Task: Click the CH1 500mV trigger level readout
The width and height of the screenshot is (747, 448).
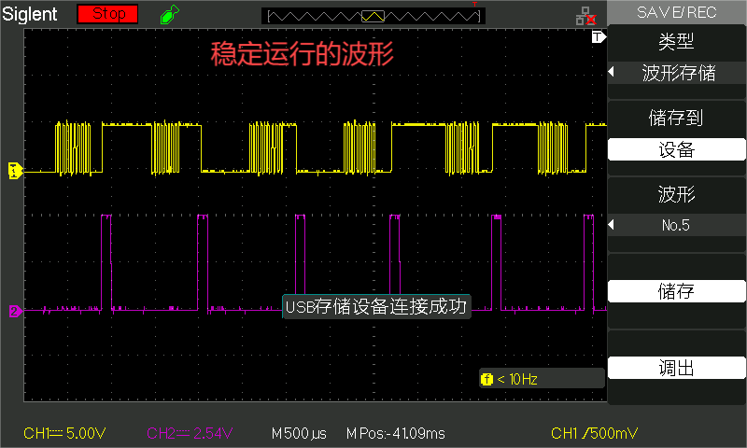Action: point(594,433)
